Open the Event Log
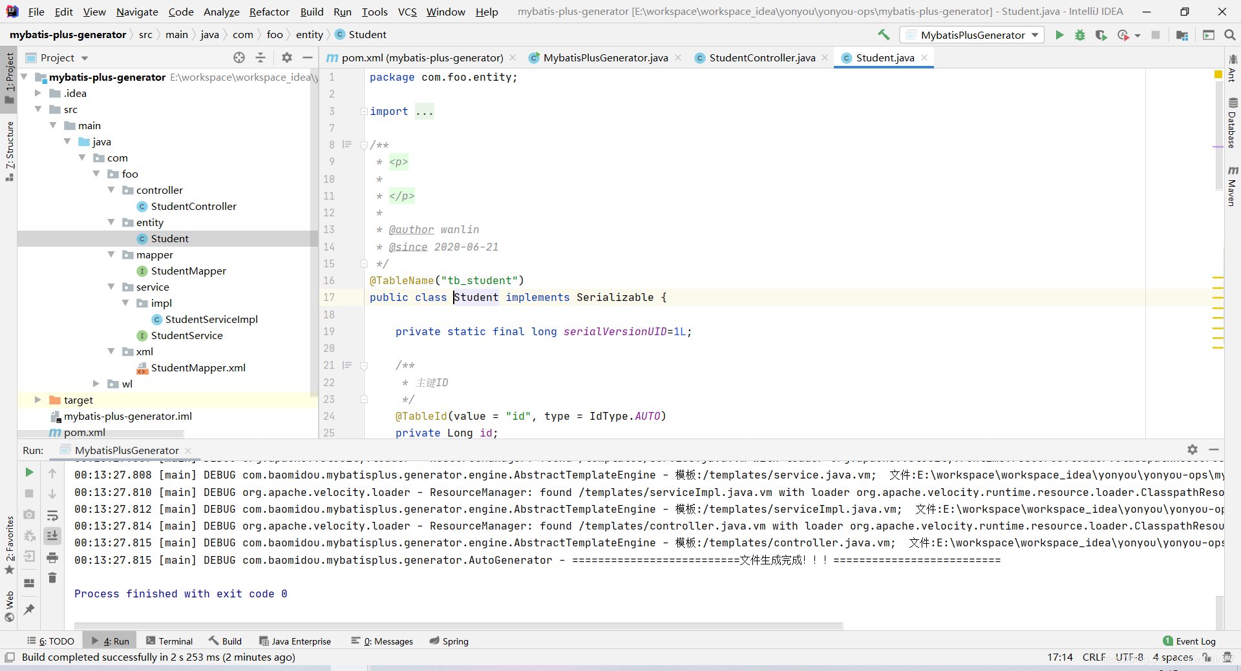Image resolution: width=1241 pixels, height=671 pixels. (1189, 641)
